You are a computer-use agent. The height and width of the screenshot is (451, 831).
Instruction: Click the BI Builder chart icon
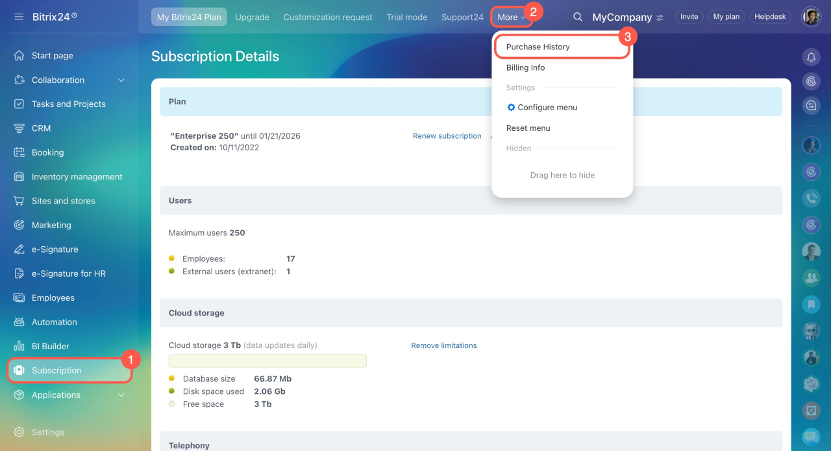(x=19, y=346)
